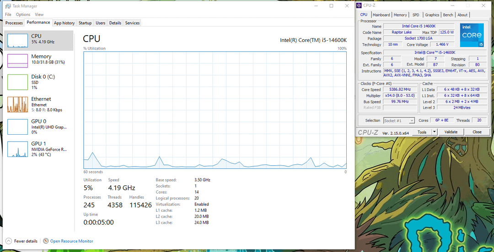Select the Ethernet activity thumbnail

click(17, 105)
